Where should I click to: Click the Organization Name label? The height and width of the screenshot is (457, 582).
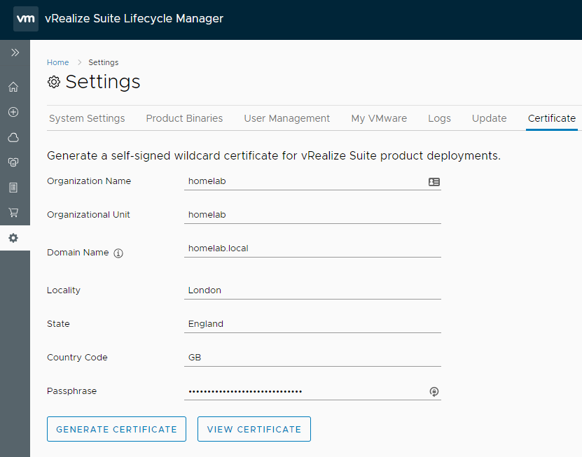[x=89, y=181]
